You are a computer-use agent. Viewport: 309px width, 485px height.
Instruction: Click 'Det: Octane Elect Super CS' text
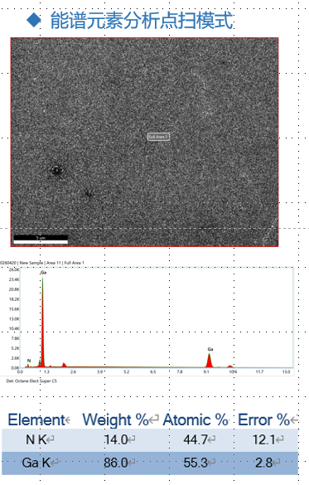tap(31, 381)
